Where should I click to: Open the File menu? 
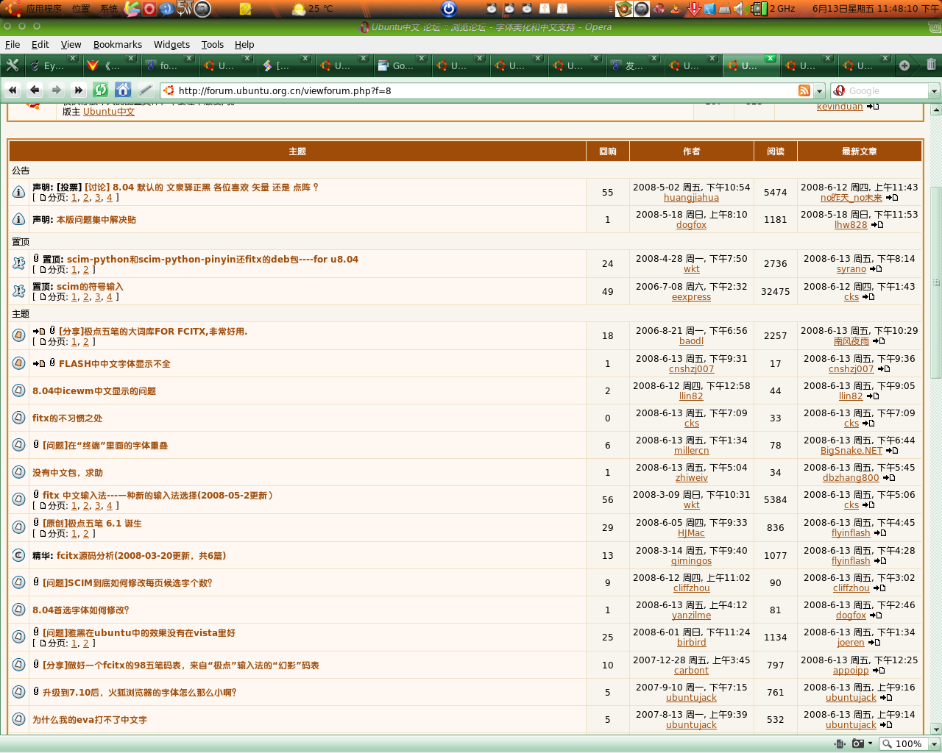click(x=13, y=44)
